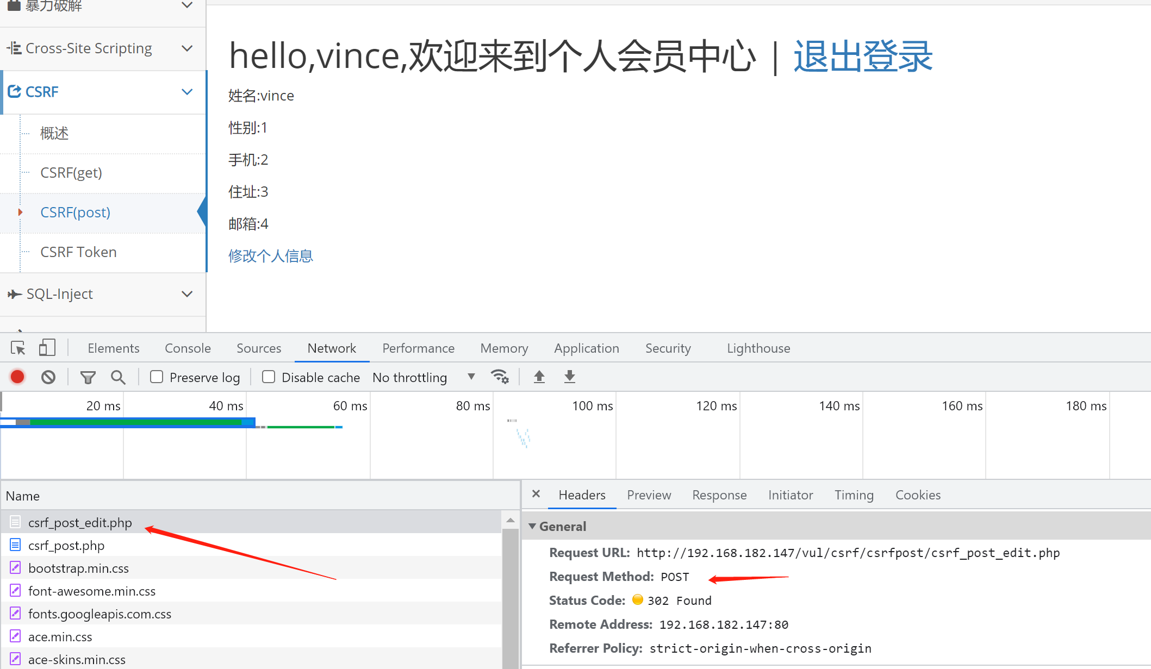Click the inspect element picker icon
Viewport: 1151px width, 669px height.
point(18,348)
